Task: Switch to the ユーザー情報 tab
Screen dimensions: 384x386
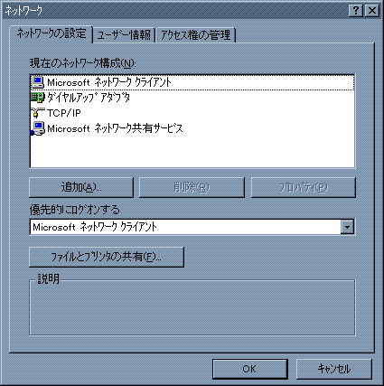Action: (x=124, y=35)
